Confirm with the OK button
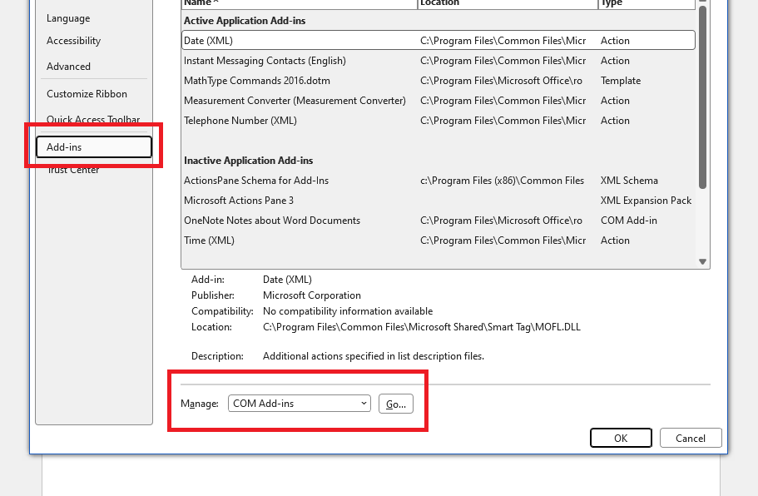 point(621,438)
